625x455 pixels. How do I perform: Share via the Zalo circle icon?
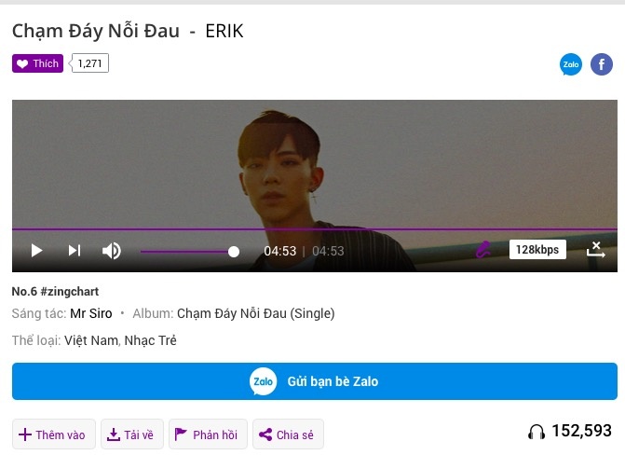[x=571, y=64]
